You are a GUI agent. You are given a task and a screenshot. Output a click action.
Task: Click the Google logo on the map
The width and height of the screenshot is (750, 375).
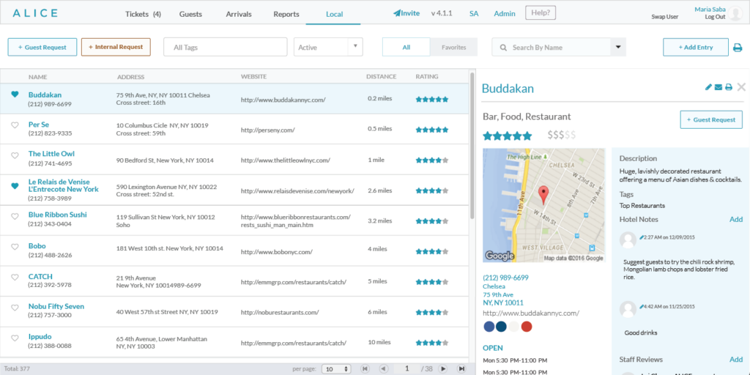pos(500,256)
